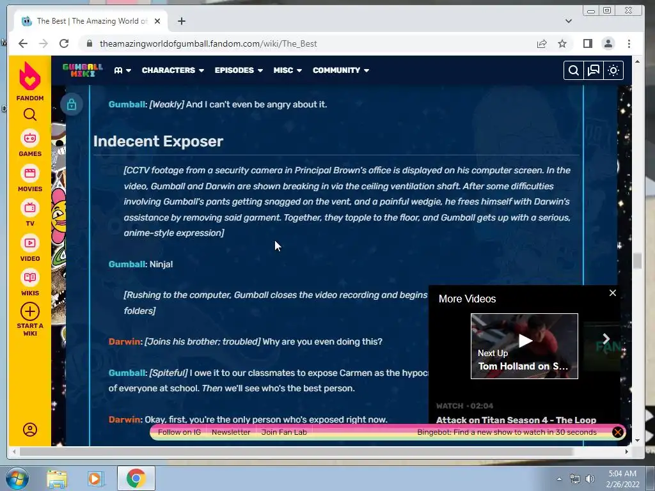Open Gumball link before '[Spiteful]'

click(127, 373)
